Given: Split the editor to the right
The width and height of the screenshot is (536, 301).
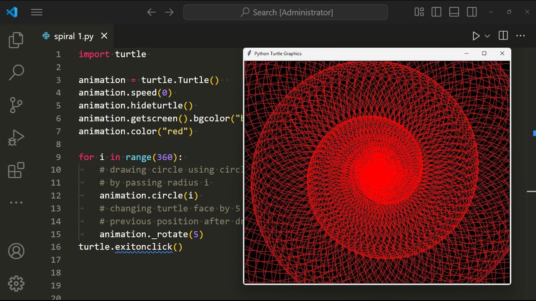Looking at the screenshot, I should pyautogui.click(x=503, y=36).
